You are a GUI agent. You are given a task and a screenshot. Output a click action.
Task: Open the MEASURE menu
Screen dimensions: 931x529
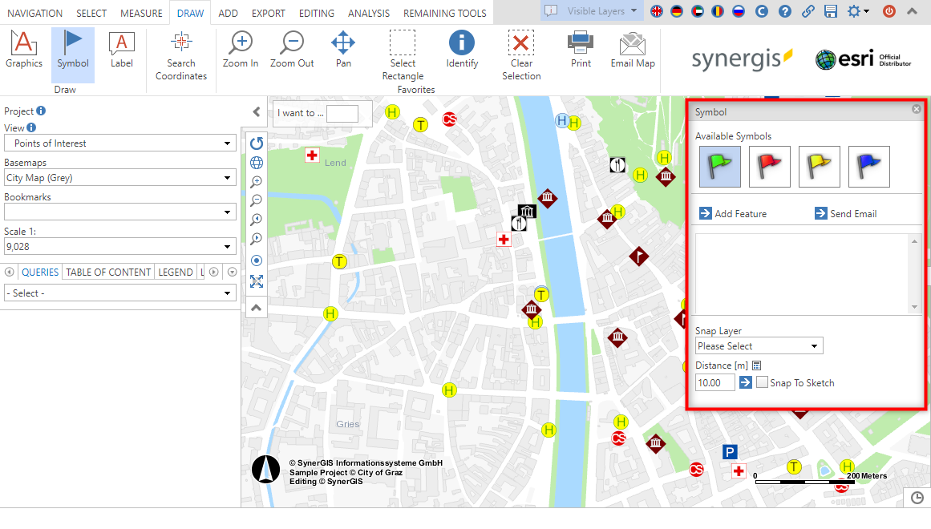click(141, 12)
